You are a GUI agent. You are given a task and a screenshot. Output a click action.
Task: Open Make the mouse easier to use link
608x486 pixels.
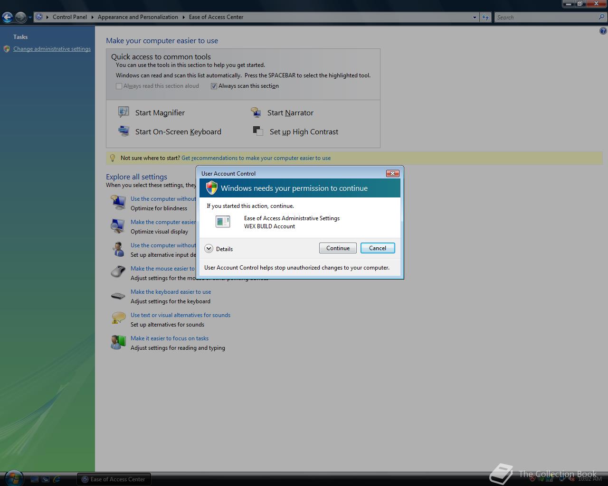click(163, 269)
